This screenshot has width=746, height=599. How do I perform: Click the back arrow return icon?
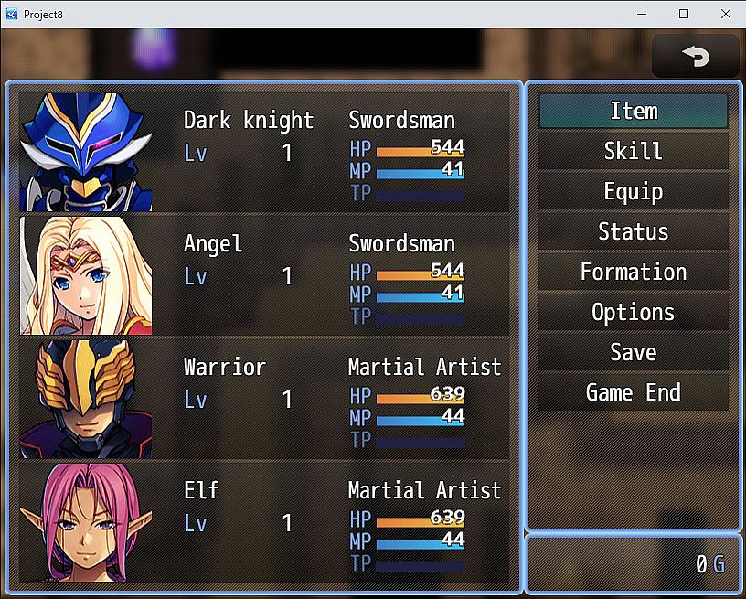[x=695, y=56]
